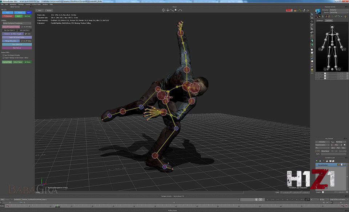Check Run Pre-Export Checks
The height and width of the screenshot is (212, 349).
pos(3,55)
